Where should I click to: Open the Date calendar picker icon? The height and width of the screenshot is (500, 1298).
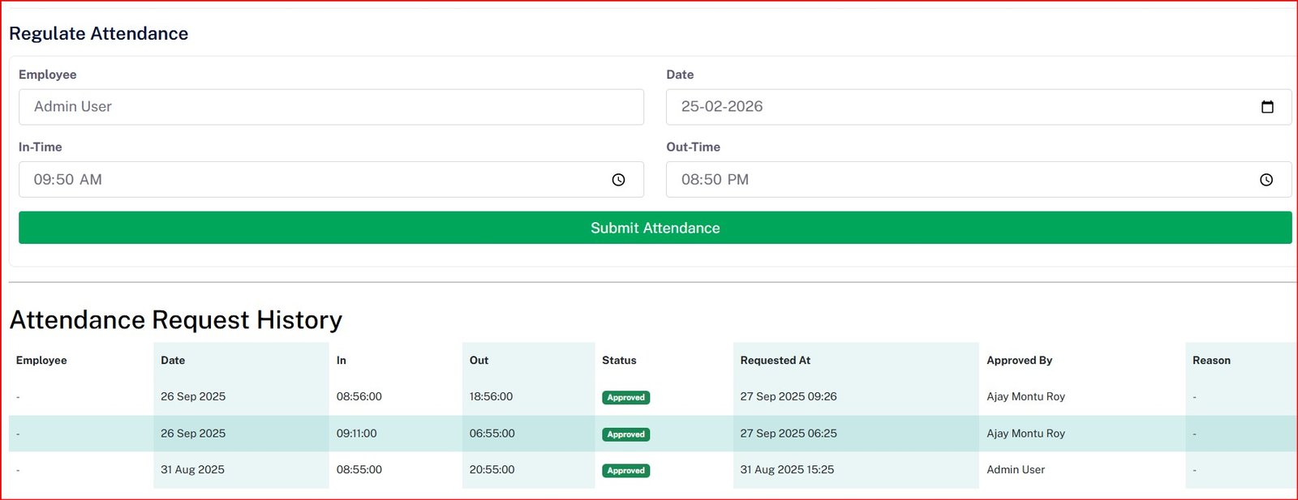(1267, 107)
